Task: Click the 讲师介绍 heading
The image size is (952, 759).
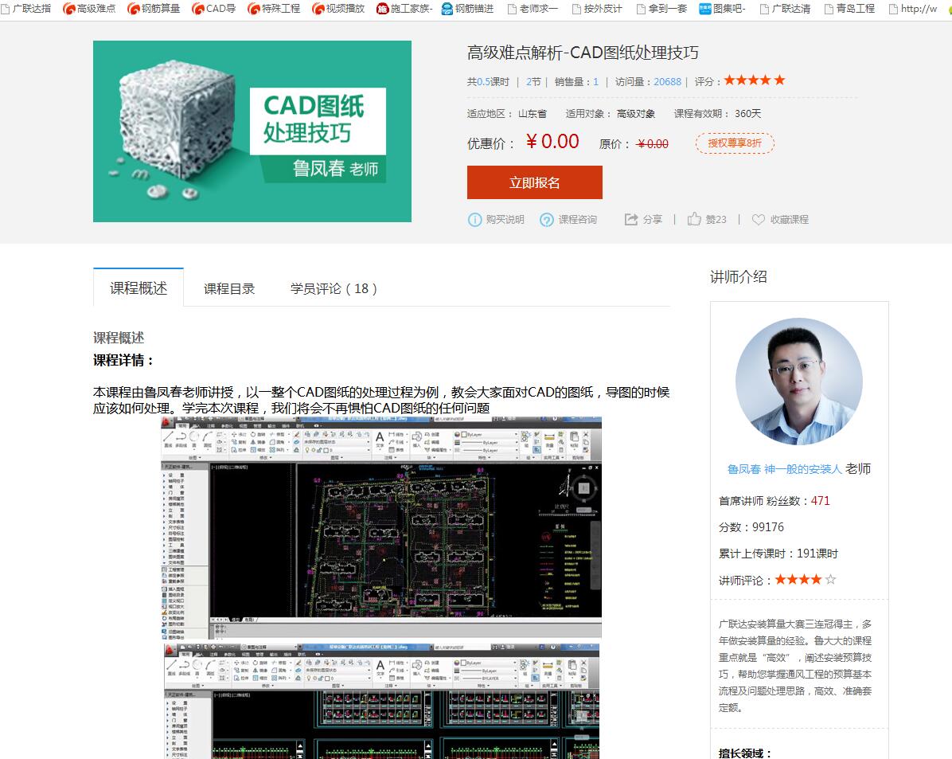Action: pyautogui.click(x=739, y=277)
